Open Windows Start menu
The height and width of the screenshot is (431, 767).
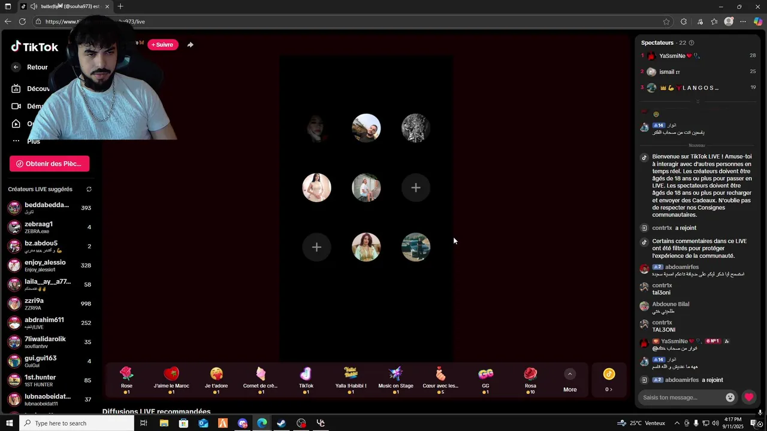coord(9,423)
